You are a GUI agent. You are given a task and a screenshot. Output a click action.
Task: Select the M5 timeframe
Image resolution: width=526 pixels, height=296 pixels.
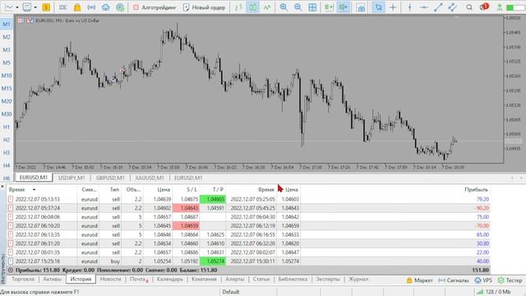point(7,62)
